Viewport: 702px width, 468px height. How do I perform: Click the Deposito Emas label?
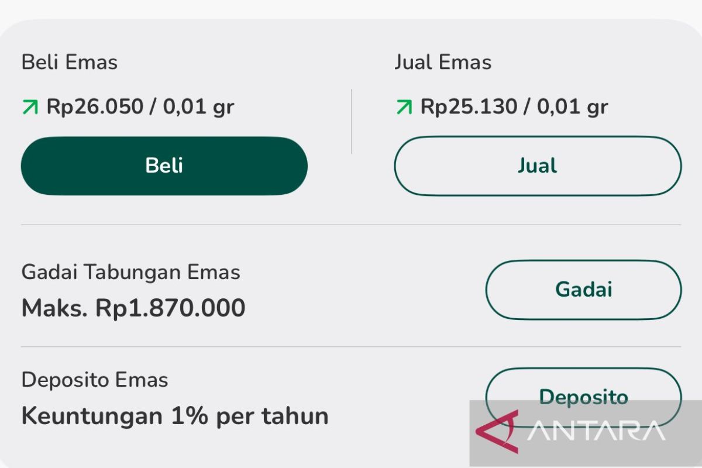coord(95,380)
